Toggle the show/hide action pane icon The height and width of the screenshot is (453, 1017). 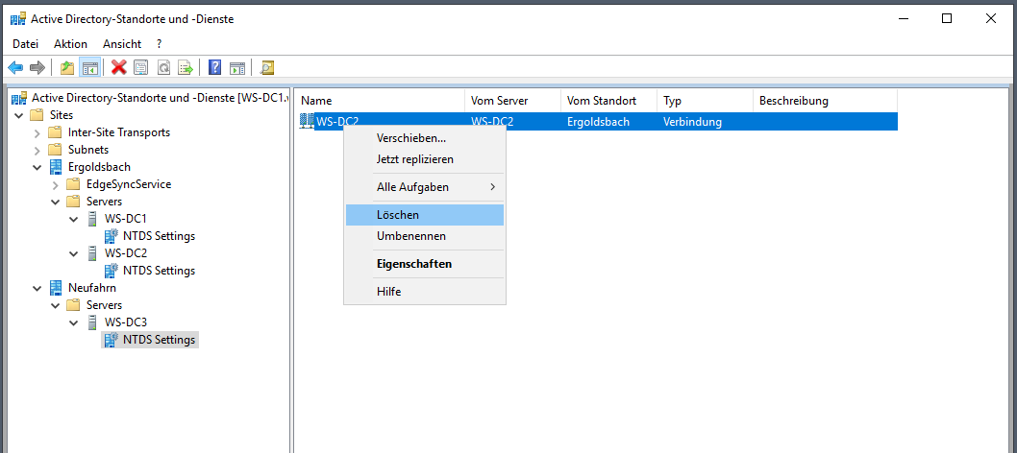click(x=237, y=67)
